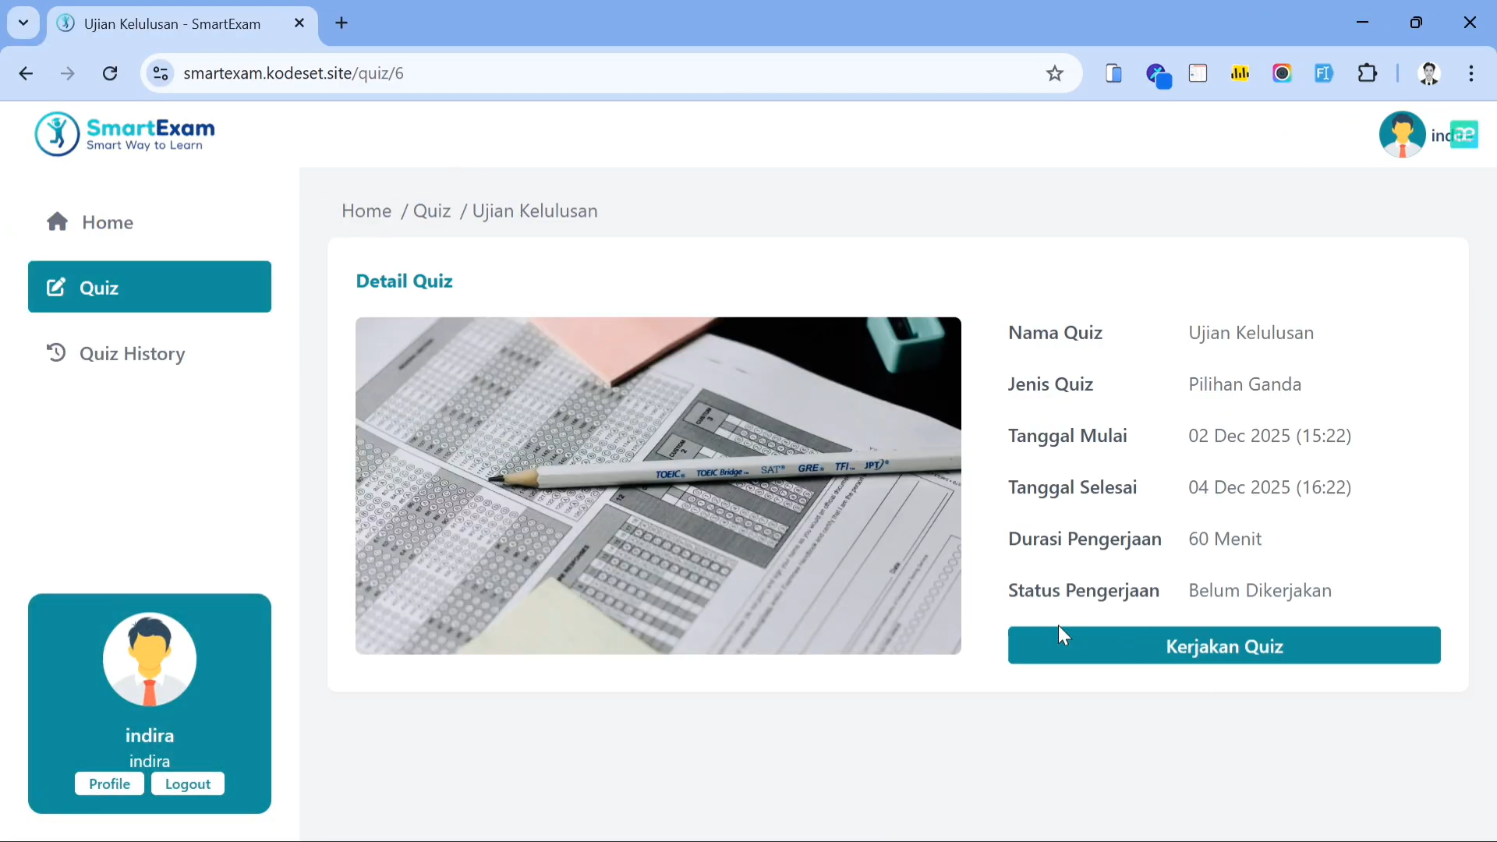Open site information settings in the address bar
The image size is (1497, 842).
[161, 73]
